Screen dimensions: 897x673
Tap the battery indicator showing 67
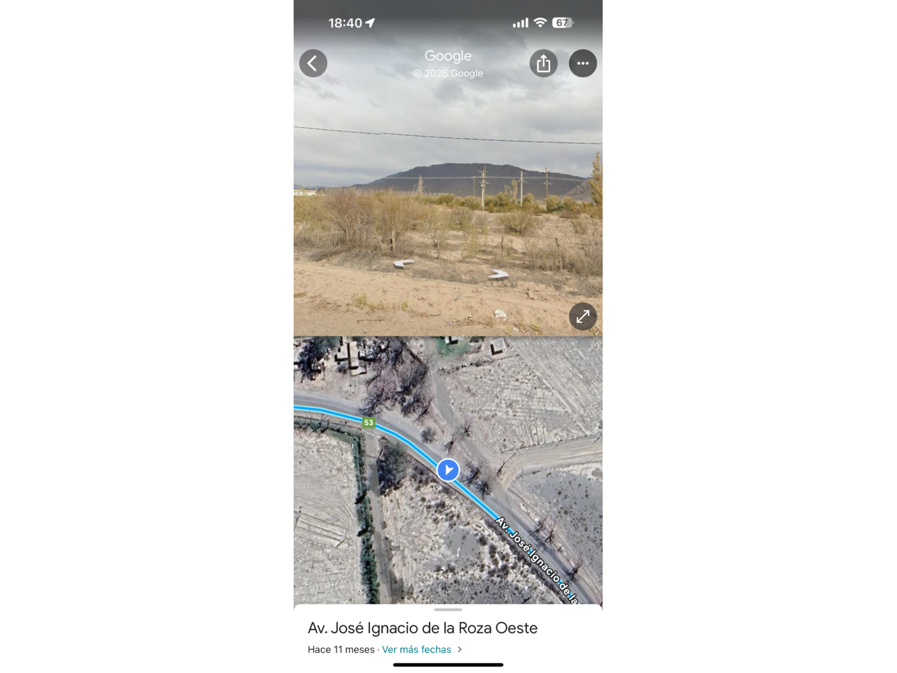pos(563,23)
